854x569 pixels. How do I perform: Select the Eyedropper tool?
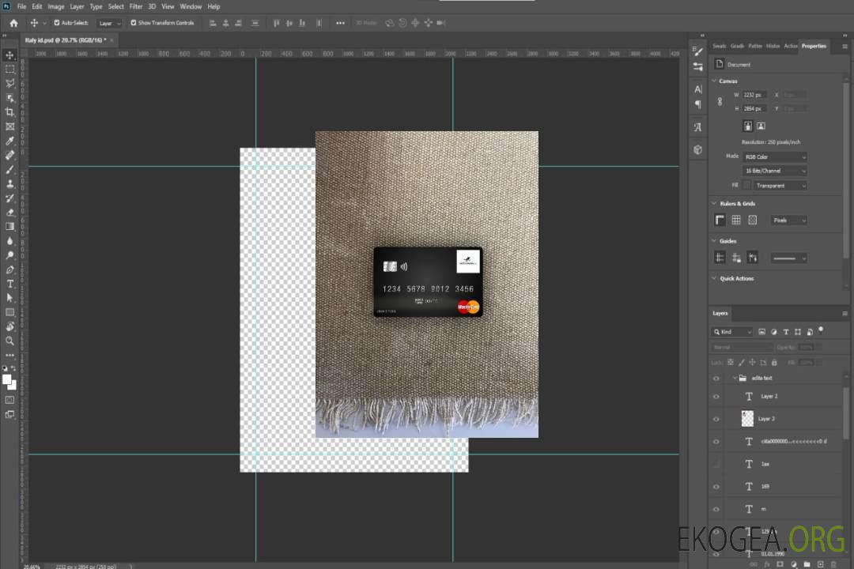click(x=9, y=141)
